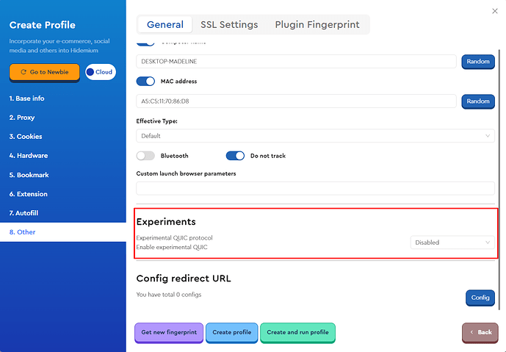Click Random button for computer name

(x=477, y=62)
